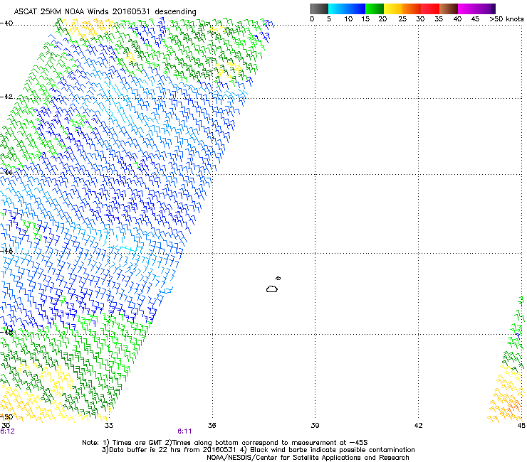Image resolution: width=527 pixels, height=462 pixels.
Task: Click the 6:12 swath time label
Action: [x=7, y=431]
